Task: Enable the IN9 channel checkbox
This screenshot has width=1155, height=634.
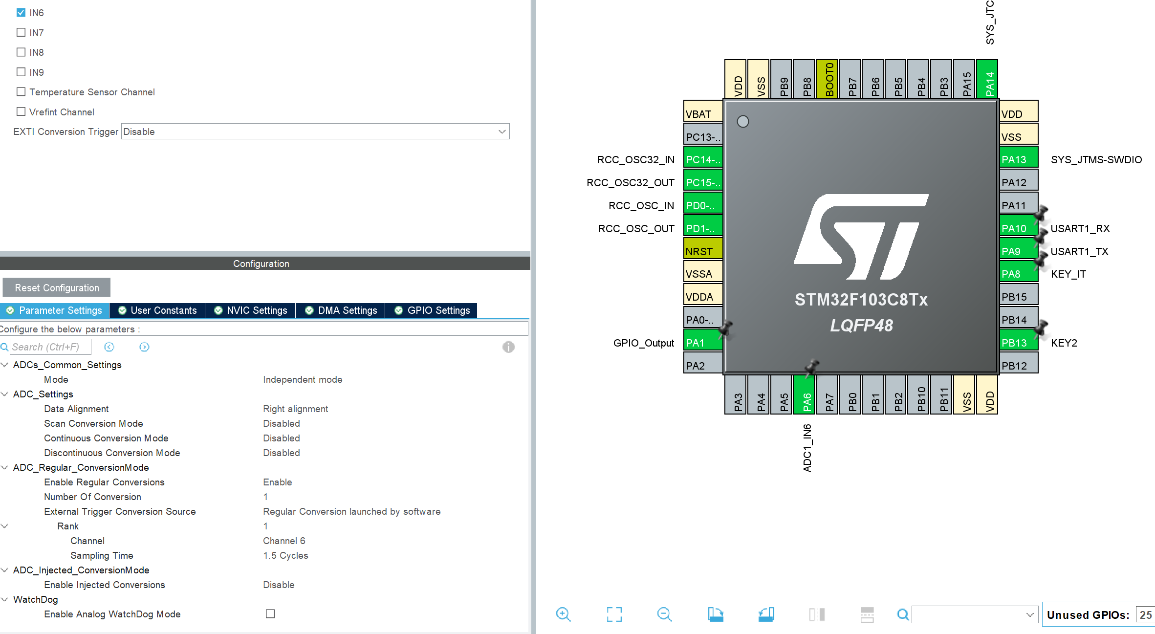Action: (x=21, y=72)
